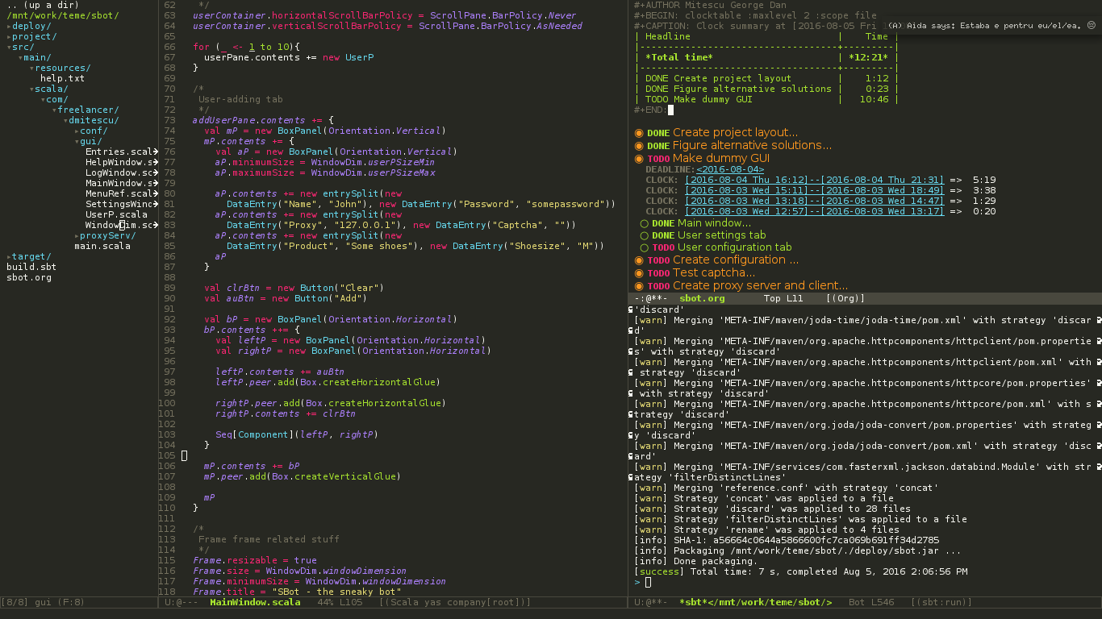1102x619 pixels.
Task: Click the (sbt:run) mode indicator
Action: coord(941,602)
